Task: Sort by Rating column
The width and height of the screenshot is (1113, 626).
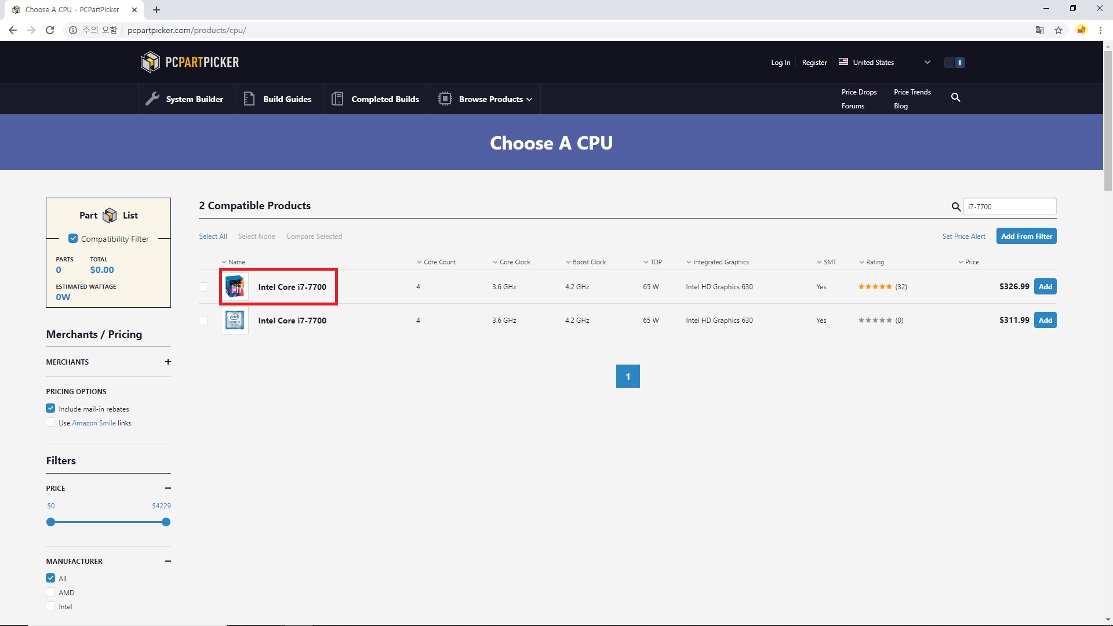Action: pos(871,262)
